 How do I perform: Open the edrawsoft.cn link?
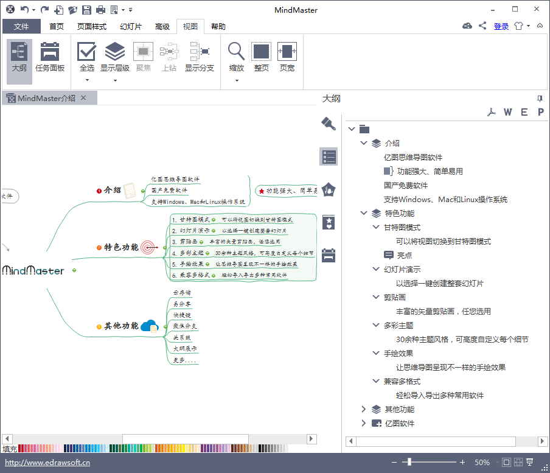[x=47, y=463]
